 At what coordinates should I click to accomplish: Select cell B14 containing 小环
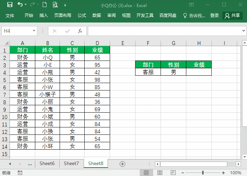[x=47, y=146]
